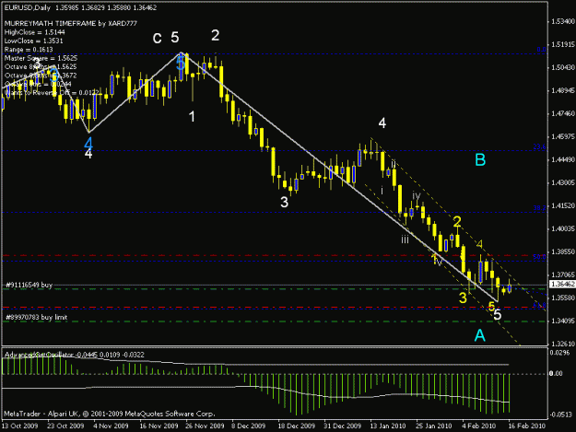Click the Master Square = 1.5625 value
Viewport: 576px width, 432px height.
[41, 58]
